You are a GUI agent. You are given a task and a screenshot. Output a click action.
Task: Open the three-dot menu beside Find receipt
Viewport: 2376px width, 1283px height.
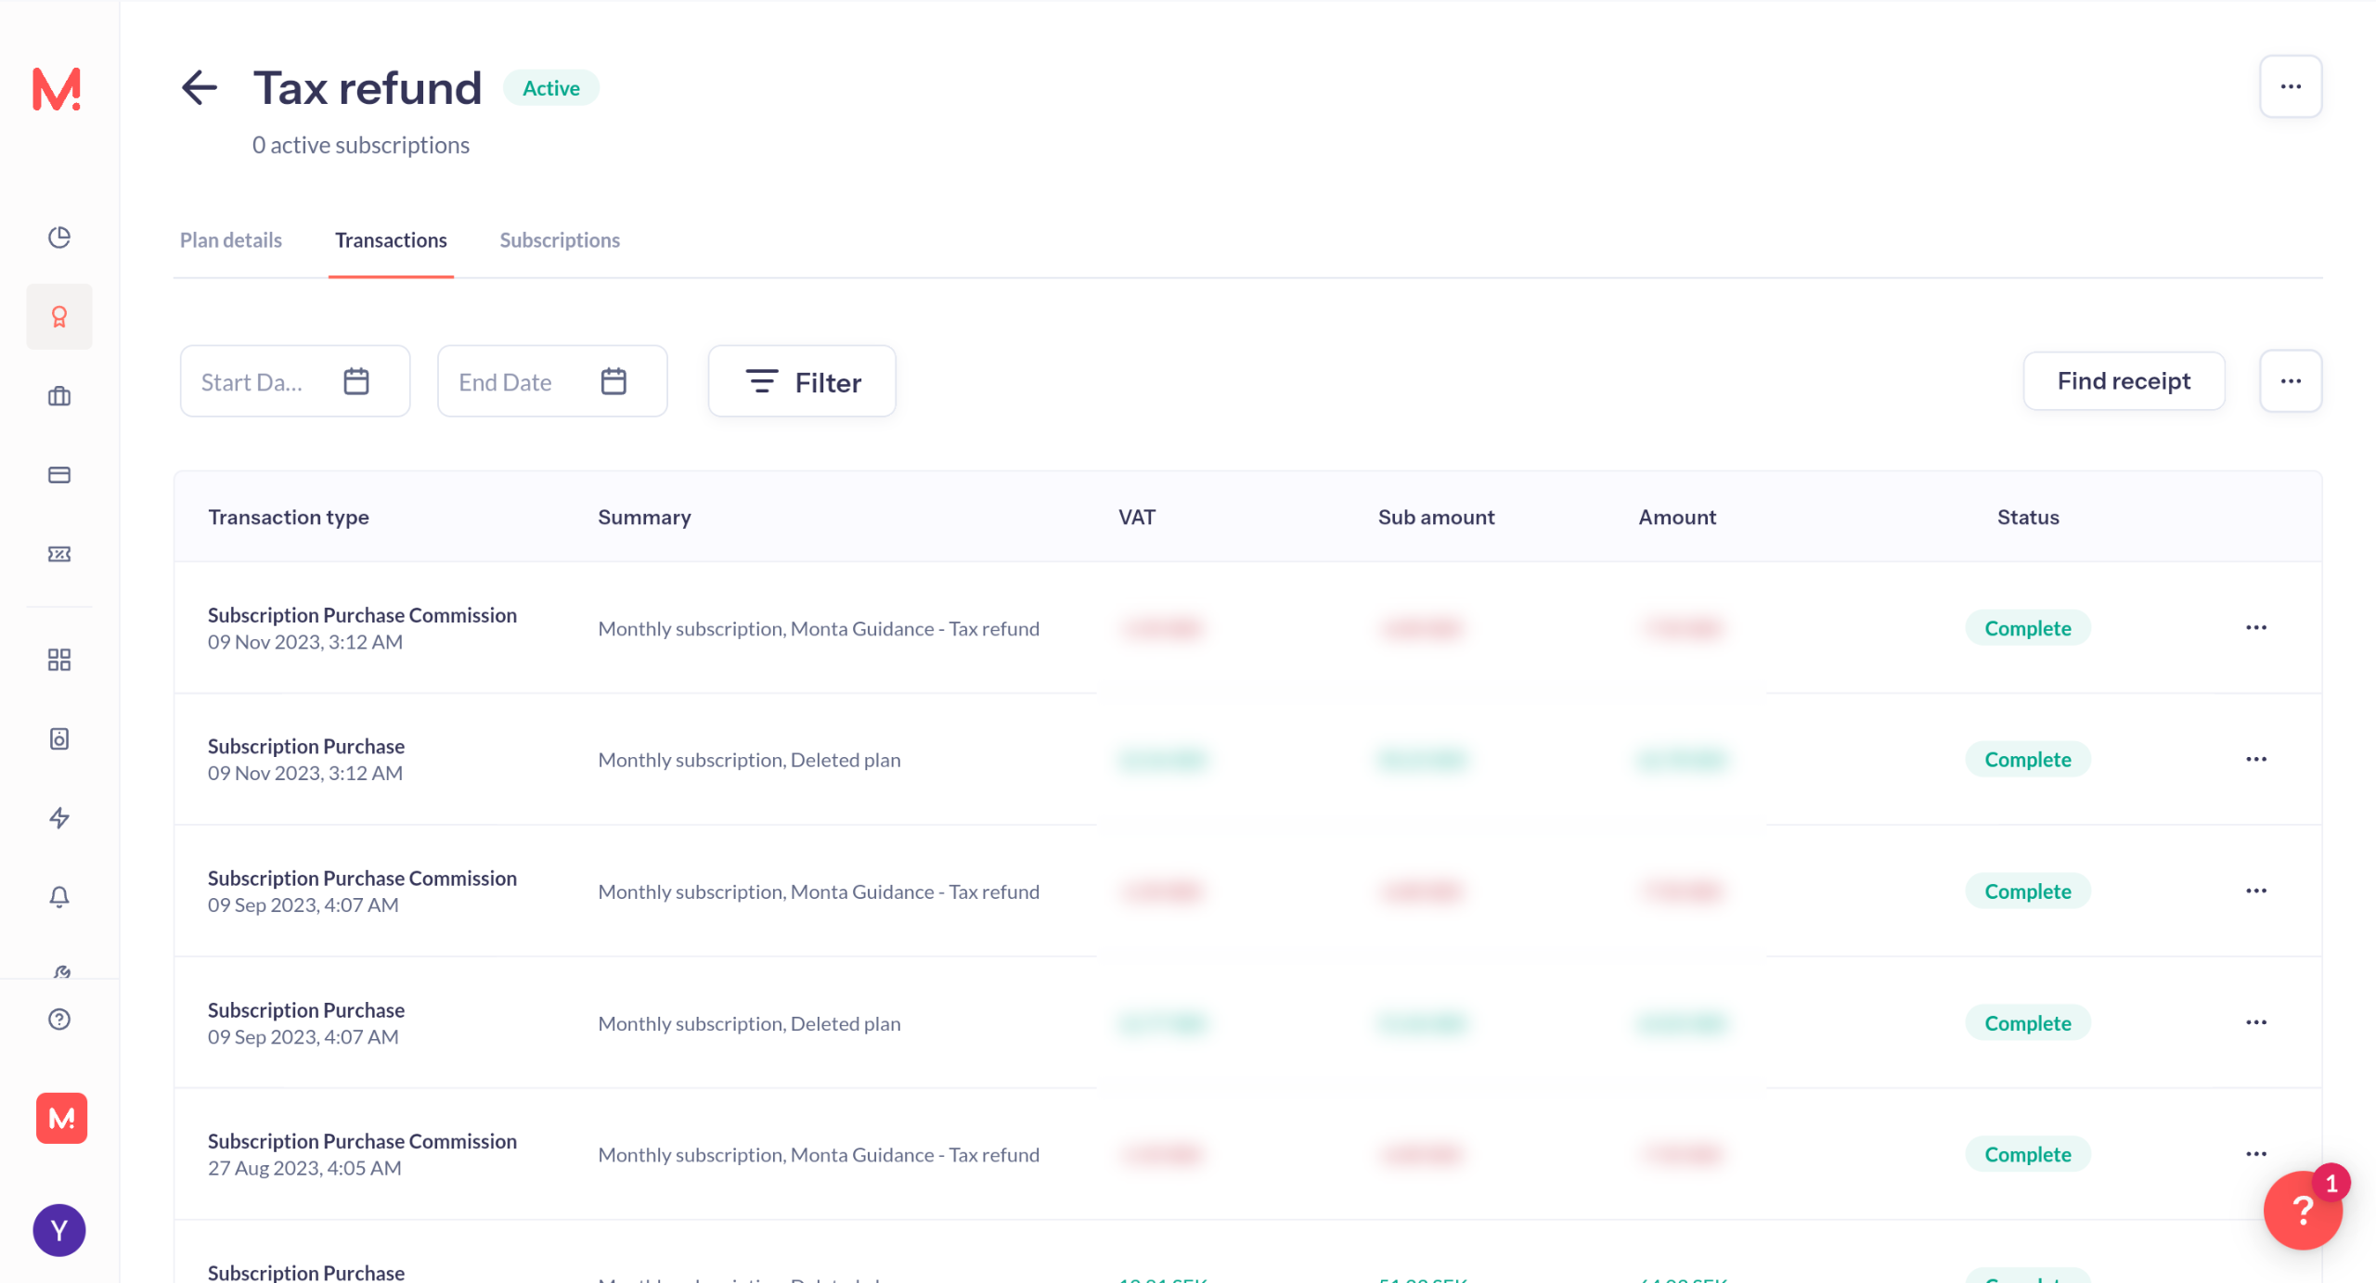tap(2290, 381)
